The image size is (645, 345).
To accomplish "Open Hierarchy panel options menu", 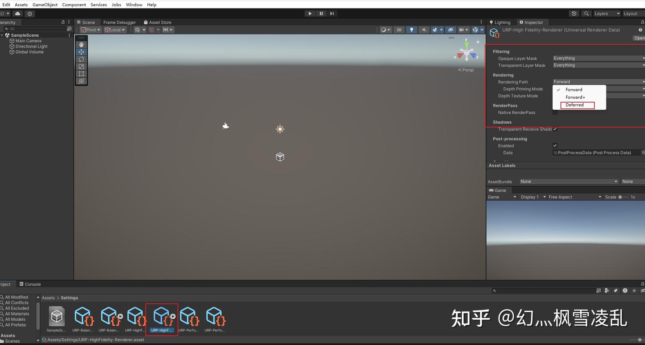I will (x=69, y=22).
